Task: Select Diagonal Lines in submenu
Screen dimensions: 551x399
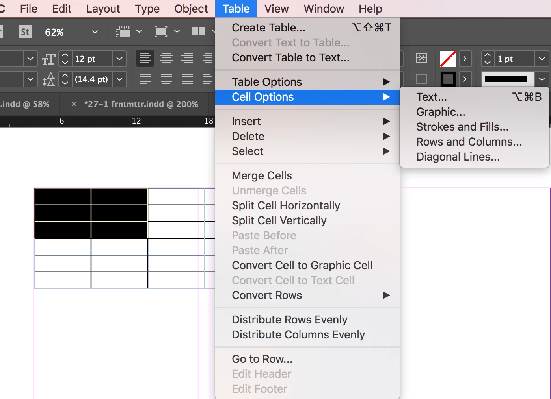Action: (475, 157)
